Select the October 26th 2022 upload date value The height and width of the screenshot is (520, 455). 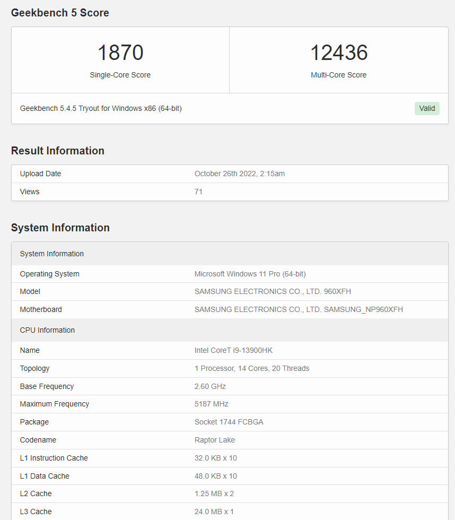pos(240,174)
